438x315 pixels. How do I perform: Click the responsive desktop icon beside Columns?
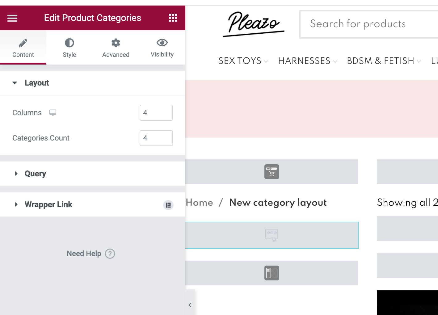tap(53, 113)
